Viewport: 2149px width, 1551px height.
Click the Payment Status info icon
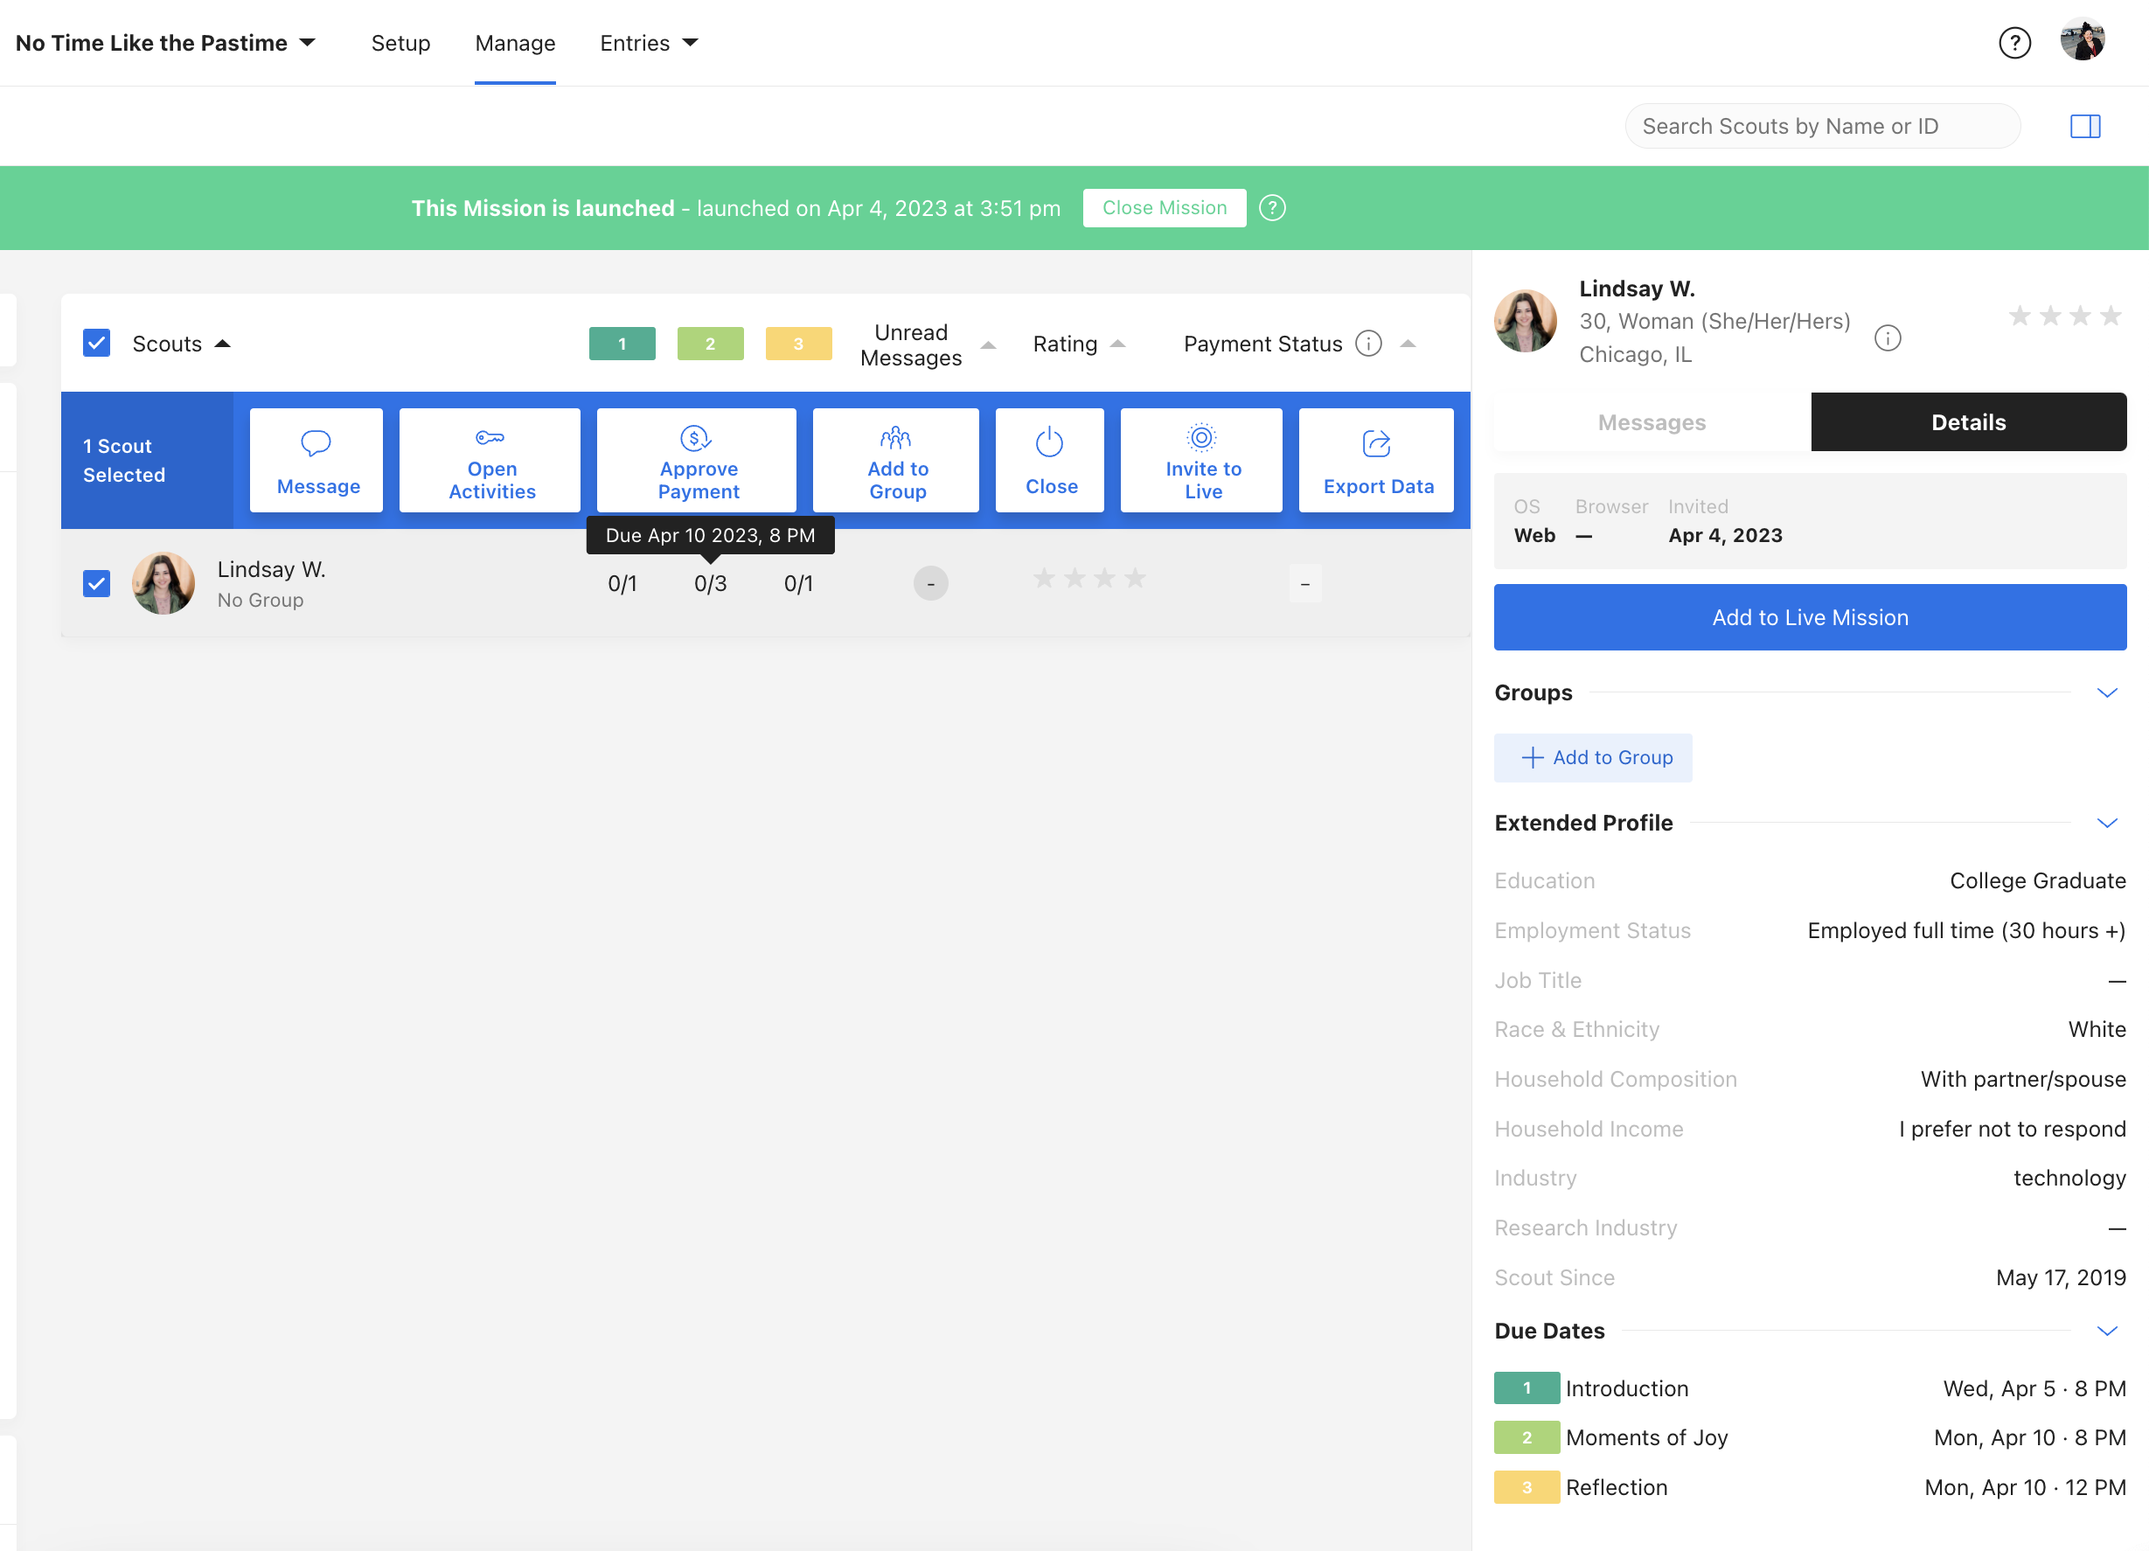pos(1368,343)
